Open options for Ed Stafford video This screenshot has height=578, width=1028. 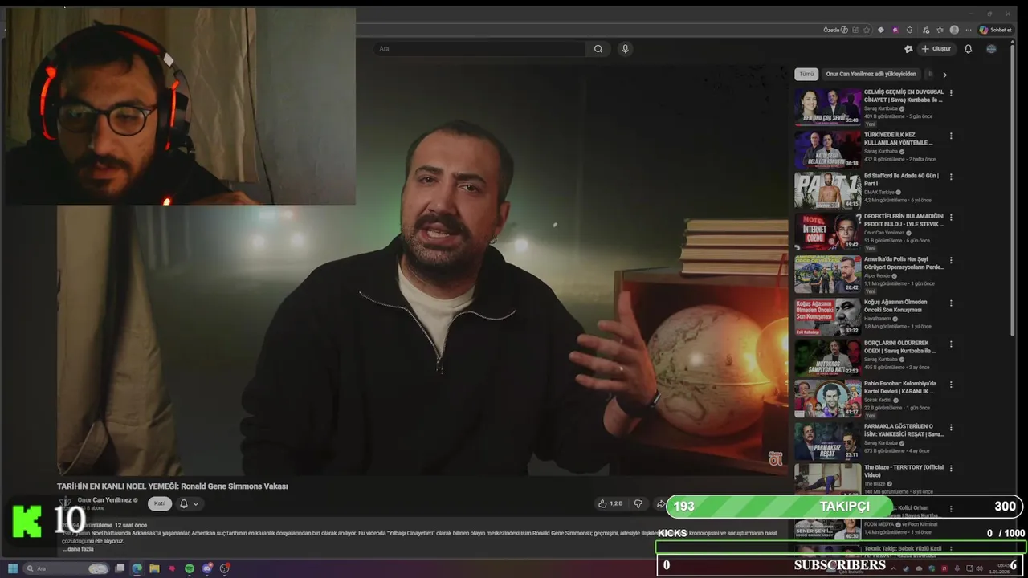(951, 177)
